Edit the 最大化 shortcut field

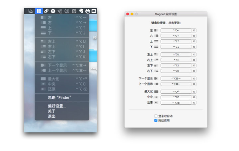click(176, 92)
